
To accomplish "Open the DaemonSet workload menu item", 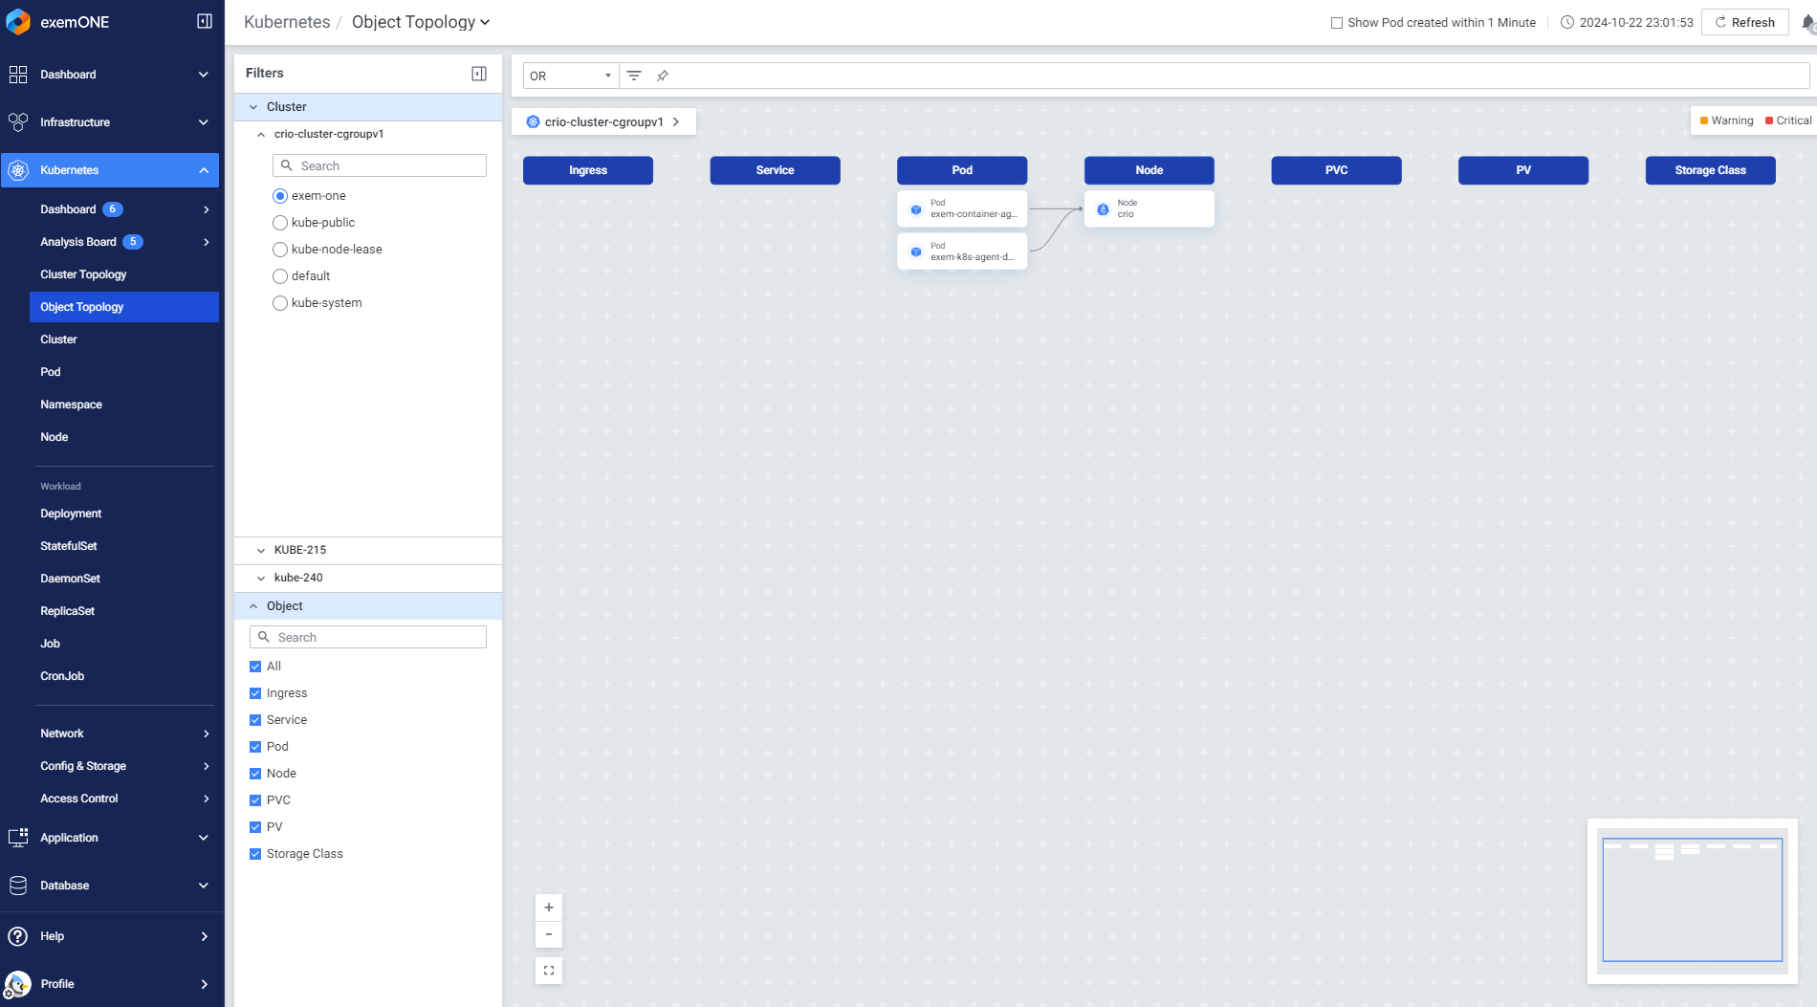I will click(x=70, y=579).
